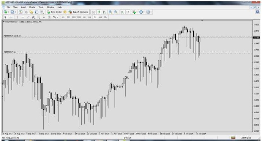Click the sell order level line label
This screenshot has width=262, height=141.
(x=12, y=36)
